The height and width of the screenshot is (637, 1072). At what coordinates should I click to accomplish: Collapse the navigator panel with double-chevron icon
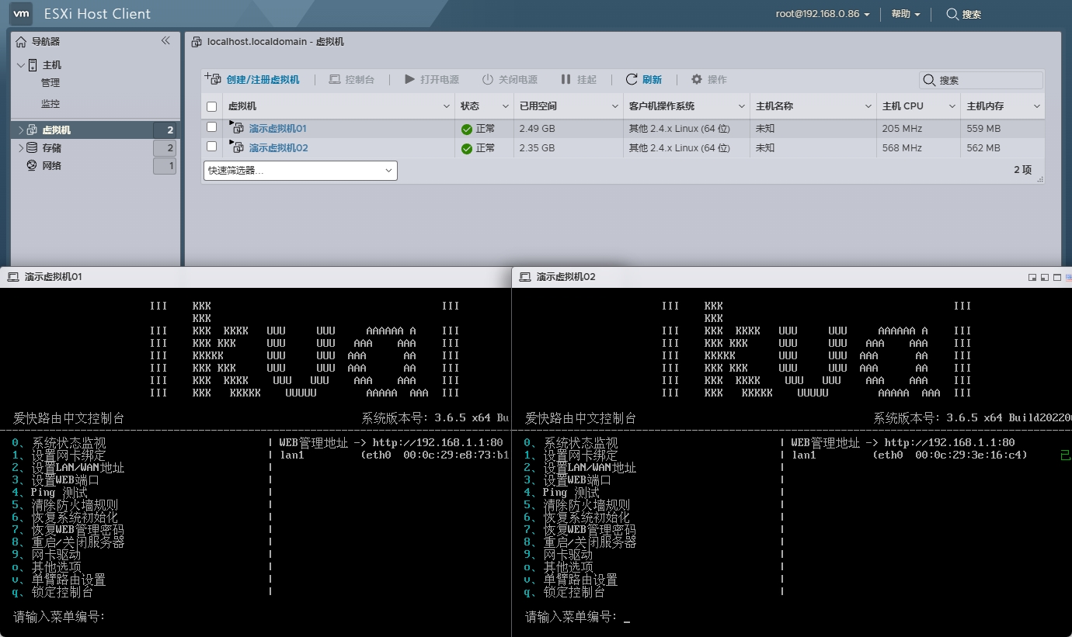[x=165, y=41]
